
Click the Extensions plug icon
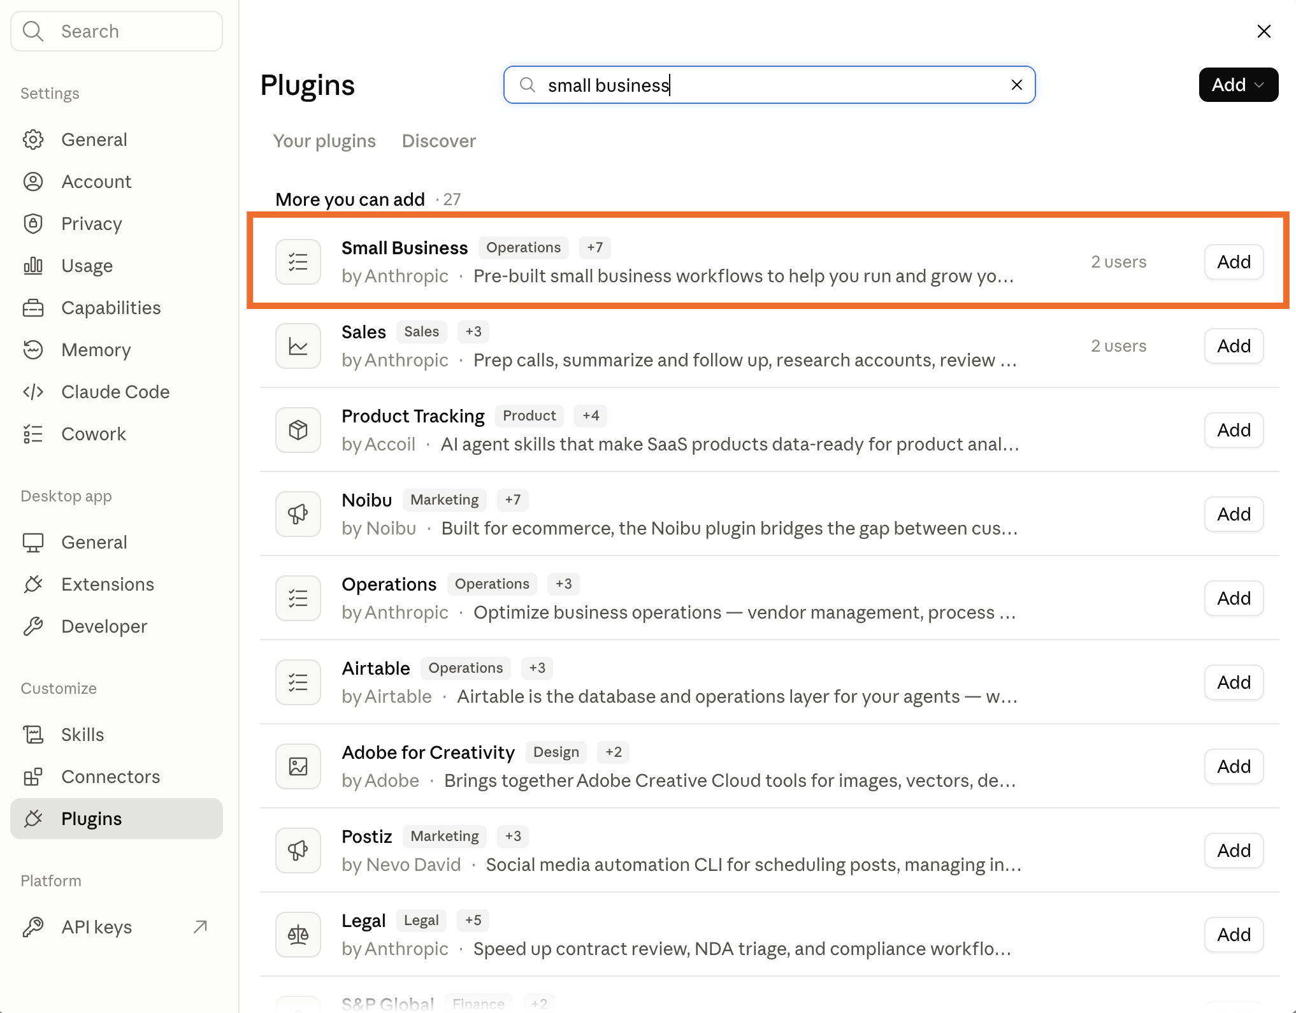click(x=33, y=584)
